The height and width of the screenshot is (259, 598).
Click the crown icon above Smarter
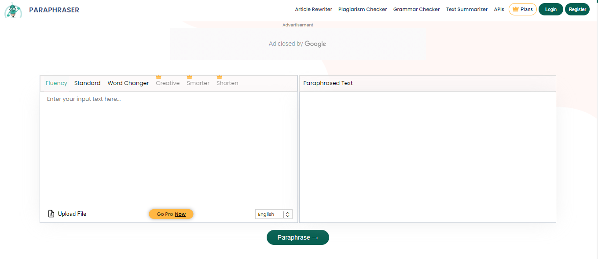click(x=190, y=77)
